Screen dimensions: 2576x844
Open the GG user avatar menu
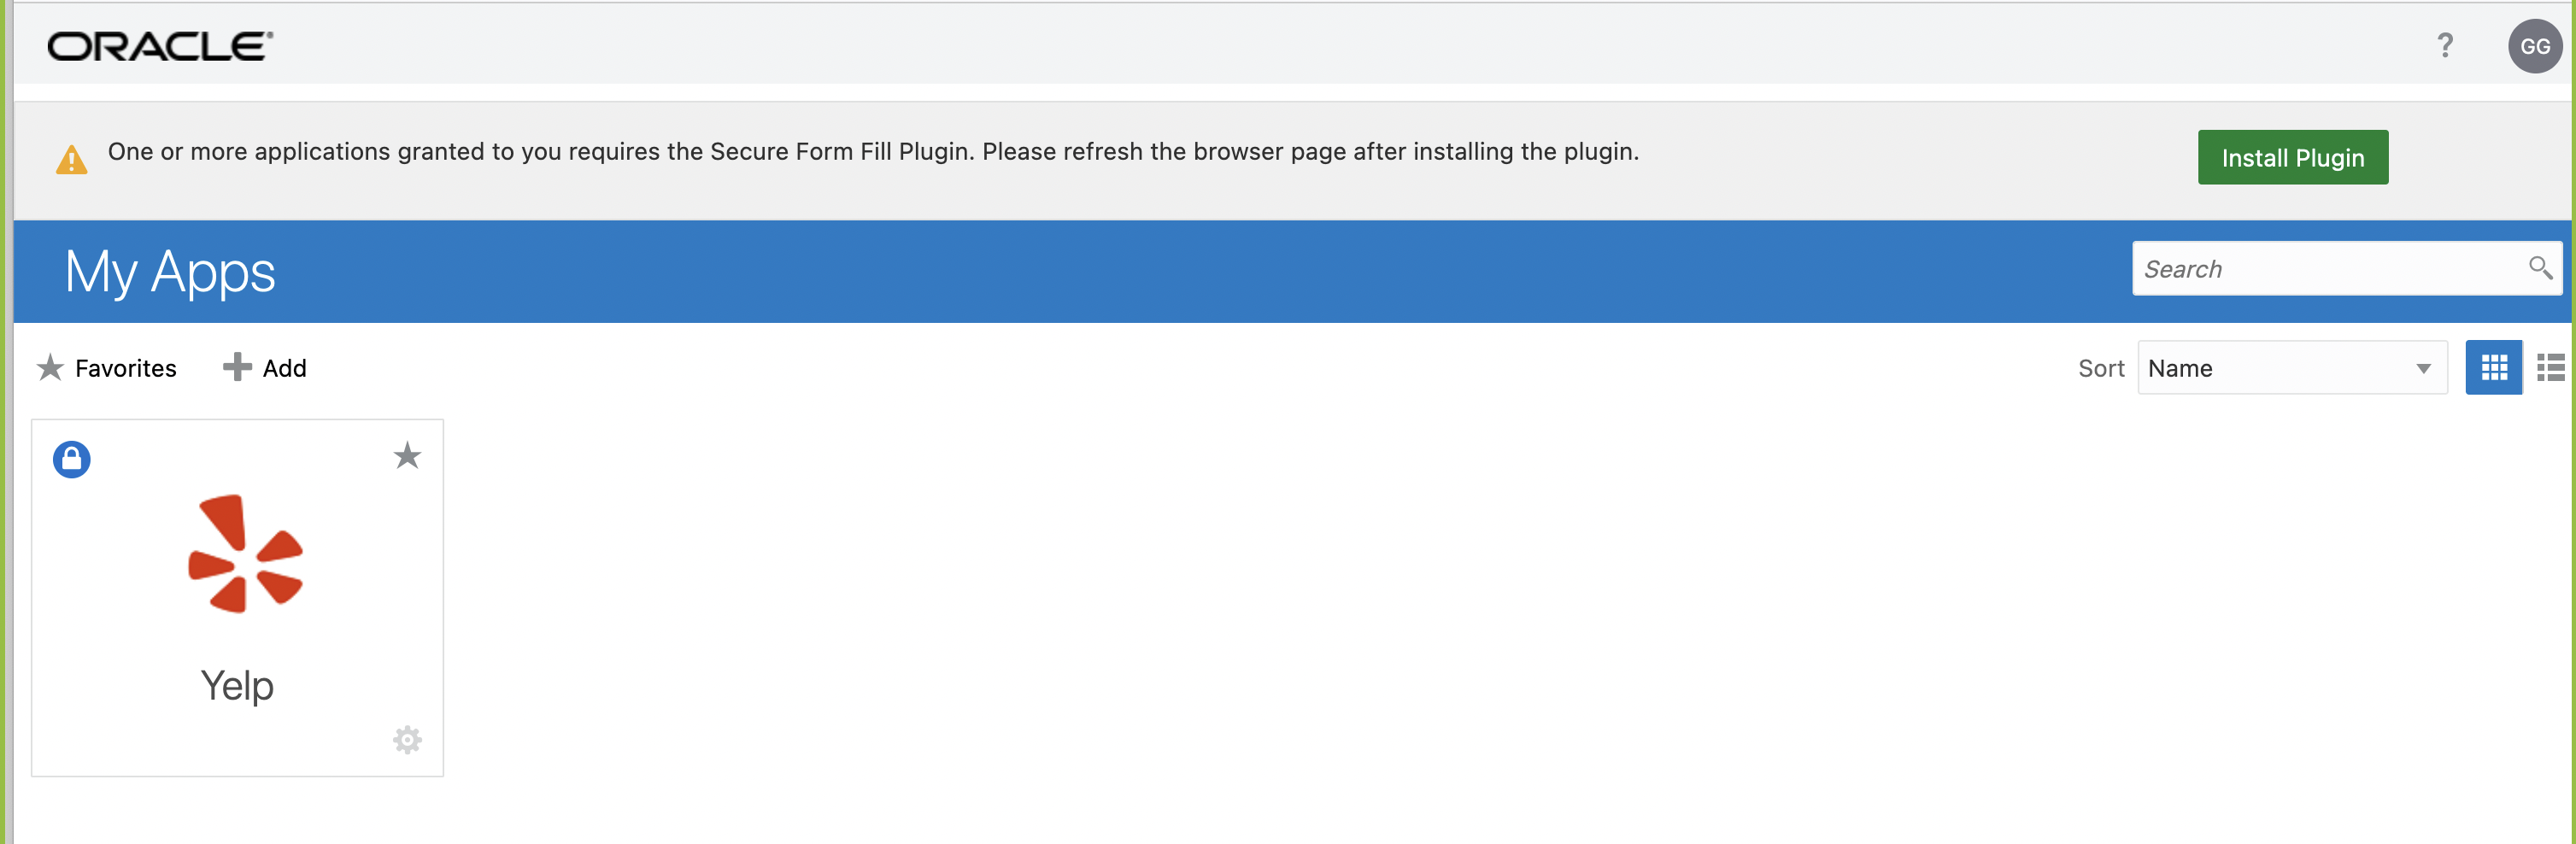pos(2537,45)
